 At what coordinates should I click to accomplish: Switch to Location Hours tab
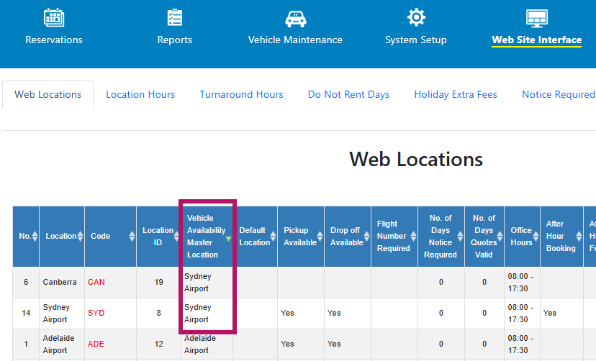[140, 94]
